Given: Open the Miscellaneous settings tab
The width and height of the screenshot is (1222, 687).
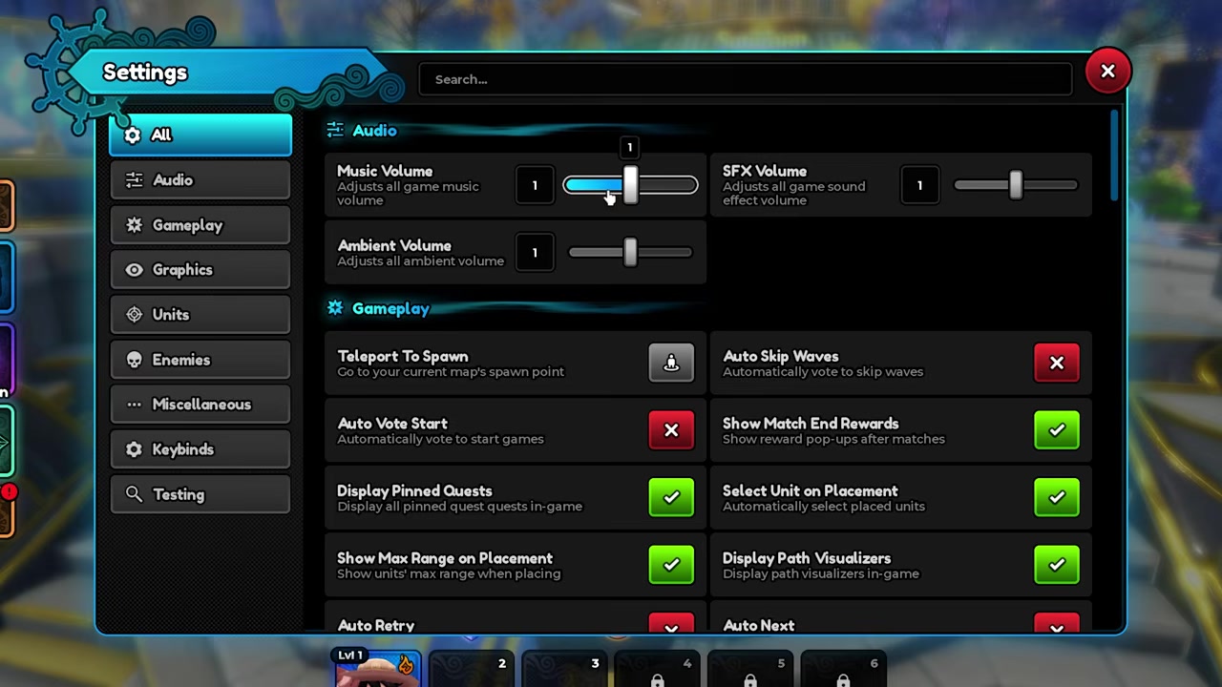Looking at the screenshot, I should click(x=200, y=405).
